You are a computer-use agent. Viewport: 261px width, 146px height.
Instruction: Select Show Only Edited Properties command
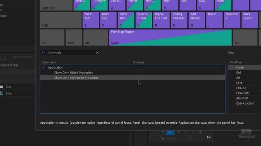(133, 73)
